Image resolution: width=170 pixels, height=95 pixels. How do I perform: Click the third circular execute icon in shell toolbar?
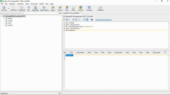pos(79,20)
